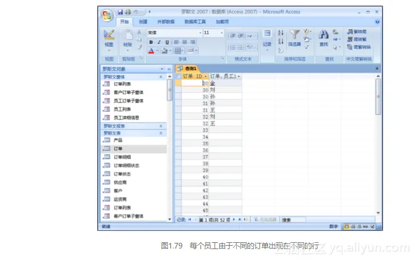Switch to Datasheet view status bar icon
This screenshot has width=416, height=261.
pyautogui.click(x=347, y=226)
